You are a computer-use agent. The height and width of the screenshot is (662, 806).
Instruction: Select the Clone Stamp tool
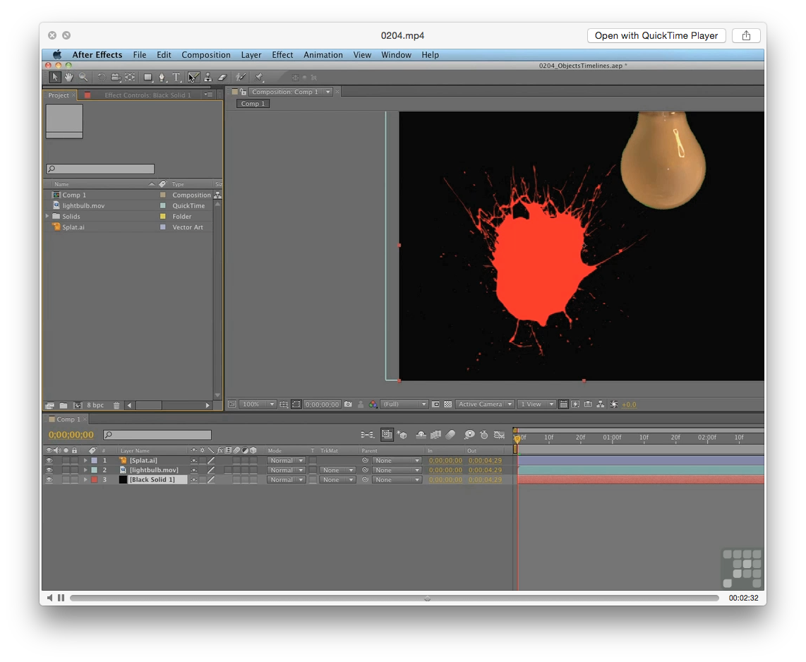(207, 77)
